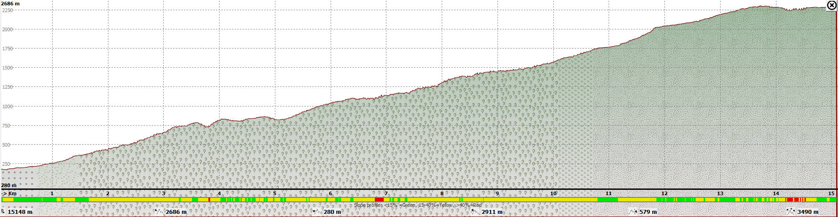Click the '3490 m' value
This screenshot has height=217, width=838.
pos(808,212)
